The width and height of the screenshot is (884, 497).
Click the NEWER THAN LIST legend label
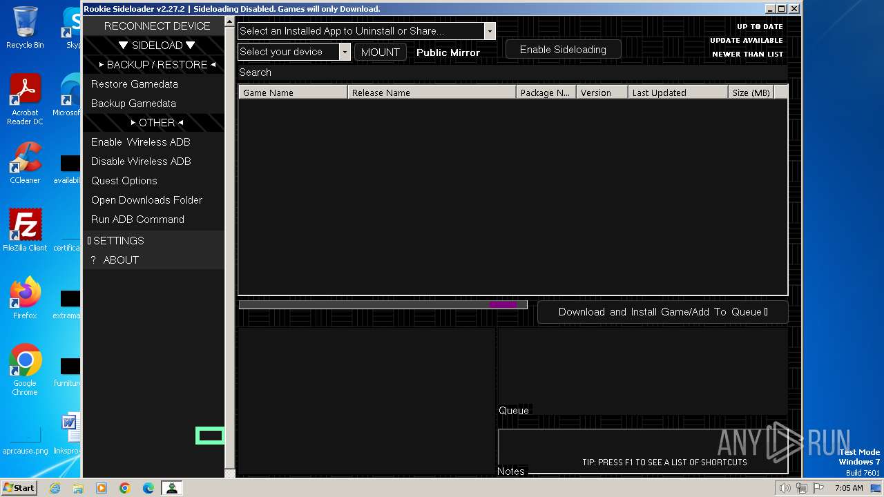748,55
